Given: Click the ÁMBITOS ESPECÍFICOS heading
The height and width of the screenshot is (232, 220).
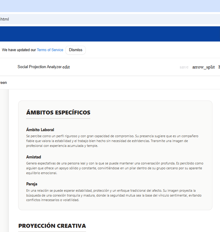Looking at the screenshot, I should [x=58, y=113].
